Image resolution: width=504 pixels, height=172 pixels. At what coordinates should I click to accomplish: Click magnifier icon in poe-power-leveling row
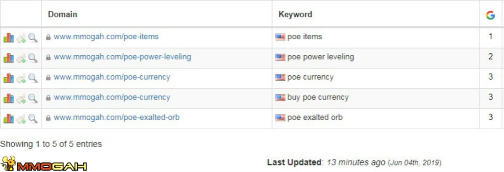[33, 57]
